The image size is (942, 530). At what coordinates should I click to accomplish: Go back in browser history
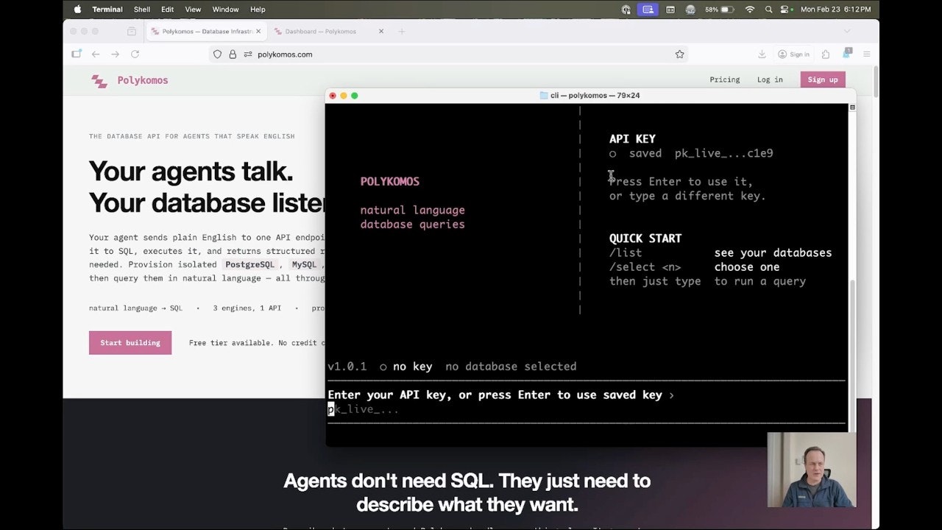pos(96,54)
